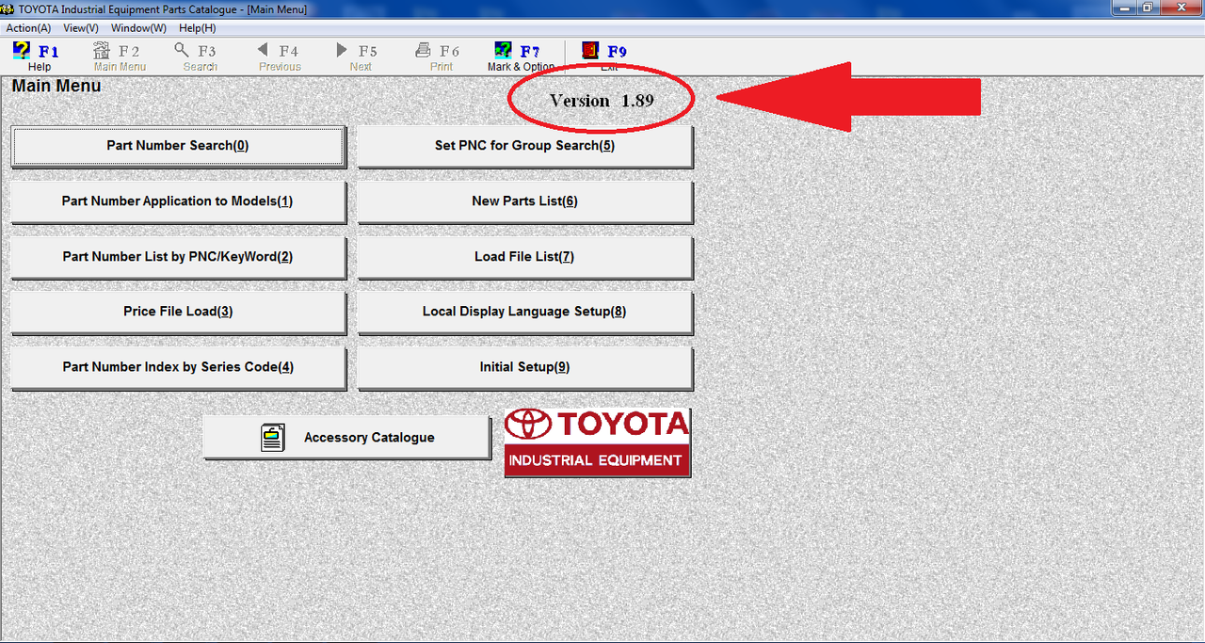Screen dimensions: 1205x643
Task: Open the Accessory Catalogue button
Action: pyautogui.click(x=346, y=438)
